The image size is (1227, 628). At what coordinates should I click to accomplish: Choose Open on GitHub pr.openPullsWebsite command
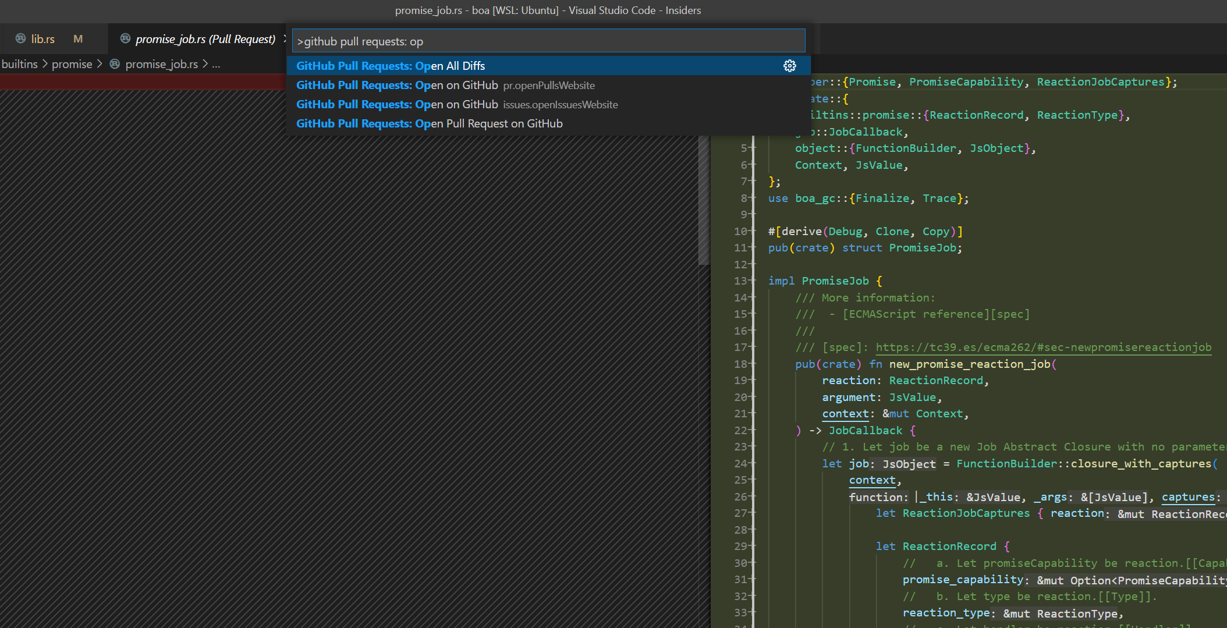point(548,85)
